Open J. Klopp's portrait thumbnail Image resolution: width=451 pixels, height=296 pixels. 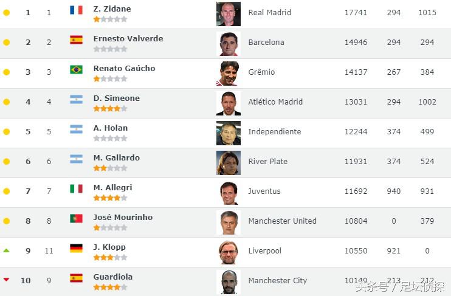(229, 252)
